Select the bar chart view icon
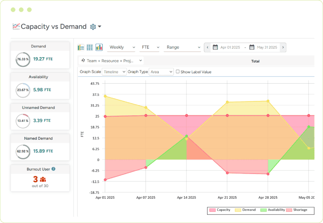The width and height of the screenshot is (323, 223). click(x=99, y=47)
